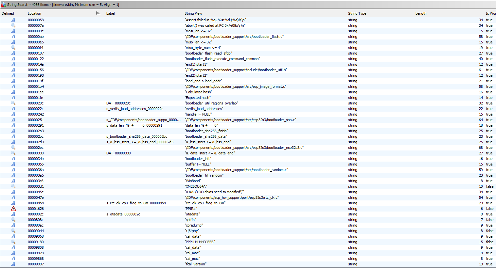The height and width of the screenshot is (268, 496).
Task: Click the defined-string A icon at 00000058
Action: [x=13, y=20]
